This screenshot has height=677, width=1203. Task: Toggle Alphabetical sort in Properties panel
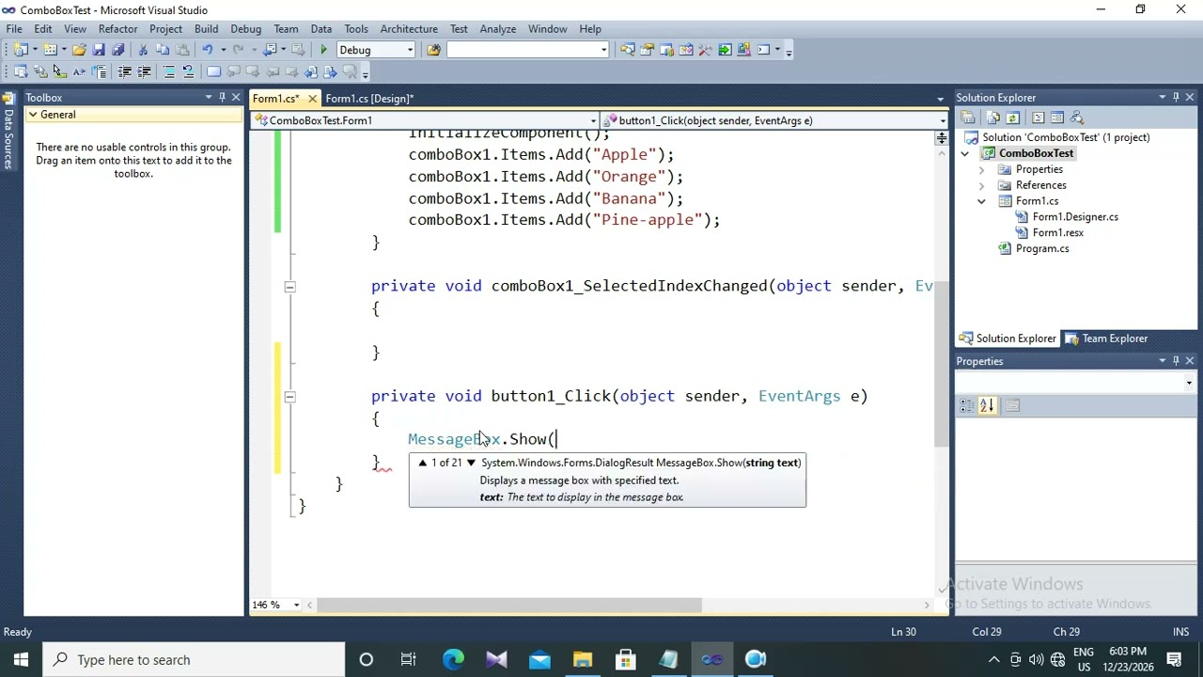987,405
